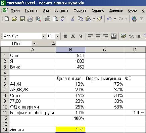Save the workbook with floppy icon
The height and width of the screenshot is (133, 146).
point(22,19)
